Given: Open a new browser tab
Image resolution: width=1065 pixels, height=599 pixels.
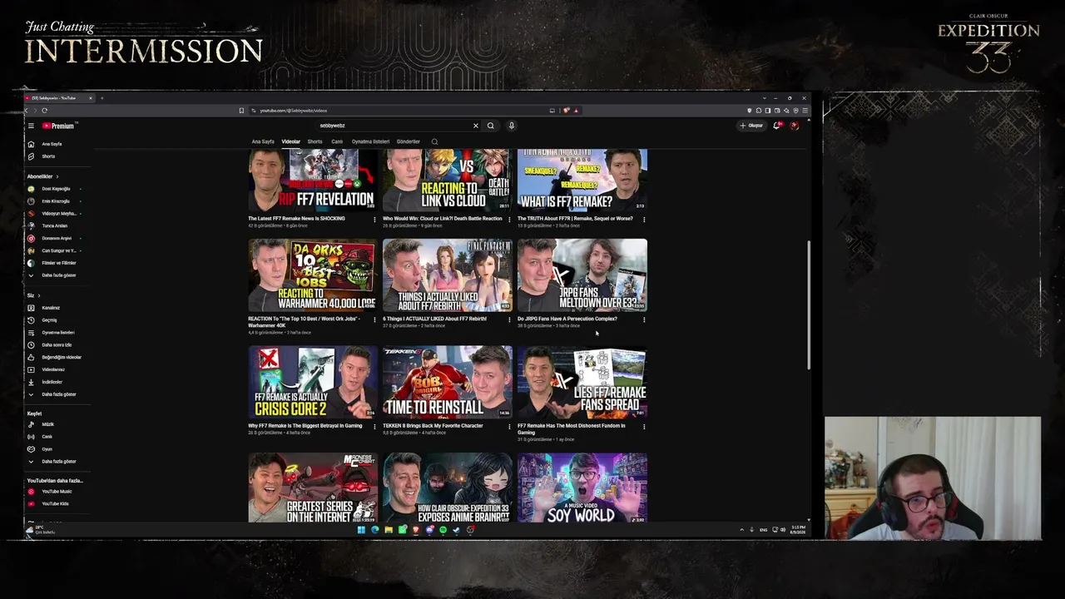Looking at the screenshot, I should click(102, 98).
